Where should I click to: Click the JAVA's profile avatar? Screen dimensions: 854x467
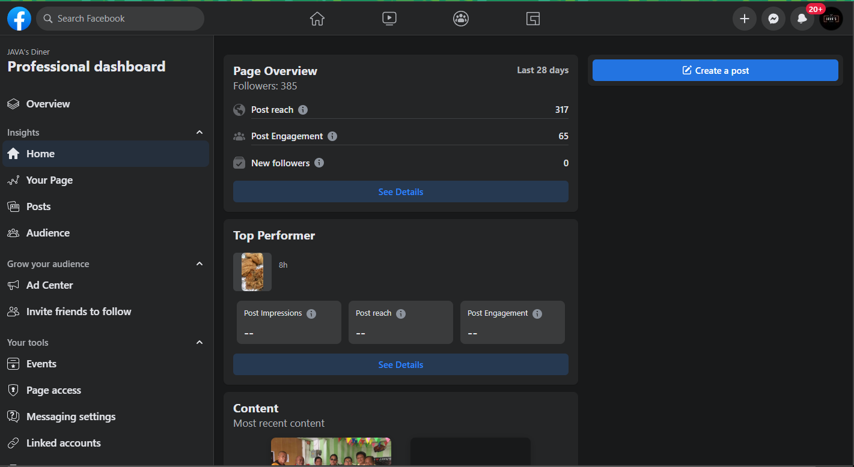(x=831, y=19)
